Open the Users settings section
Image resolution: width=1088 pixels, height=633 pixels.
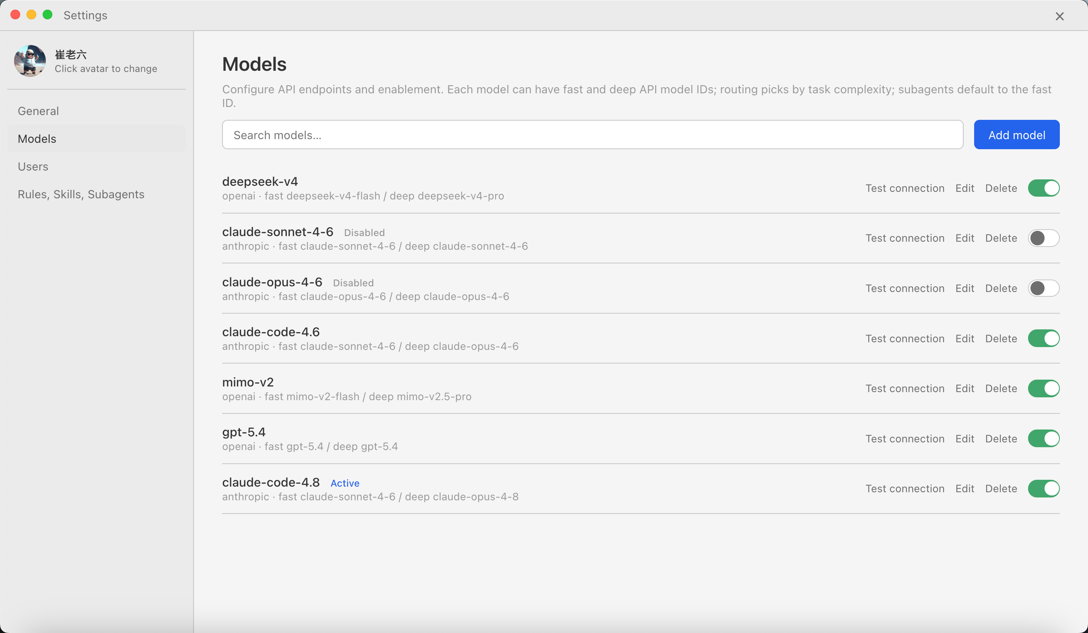(96, 166)
